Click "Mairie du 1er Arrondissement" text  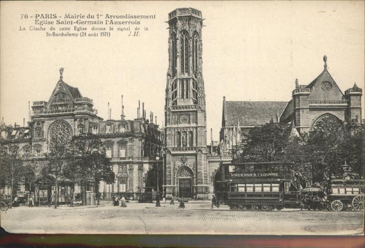pos(110,17)
